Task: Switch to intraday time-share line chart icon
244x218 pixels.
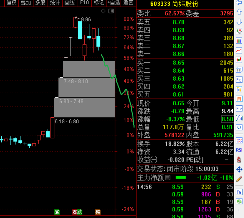Action: point(239,50)
